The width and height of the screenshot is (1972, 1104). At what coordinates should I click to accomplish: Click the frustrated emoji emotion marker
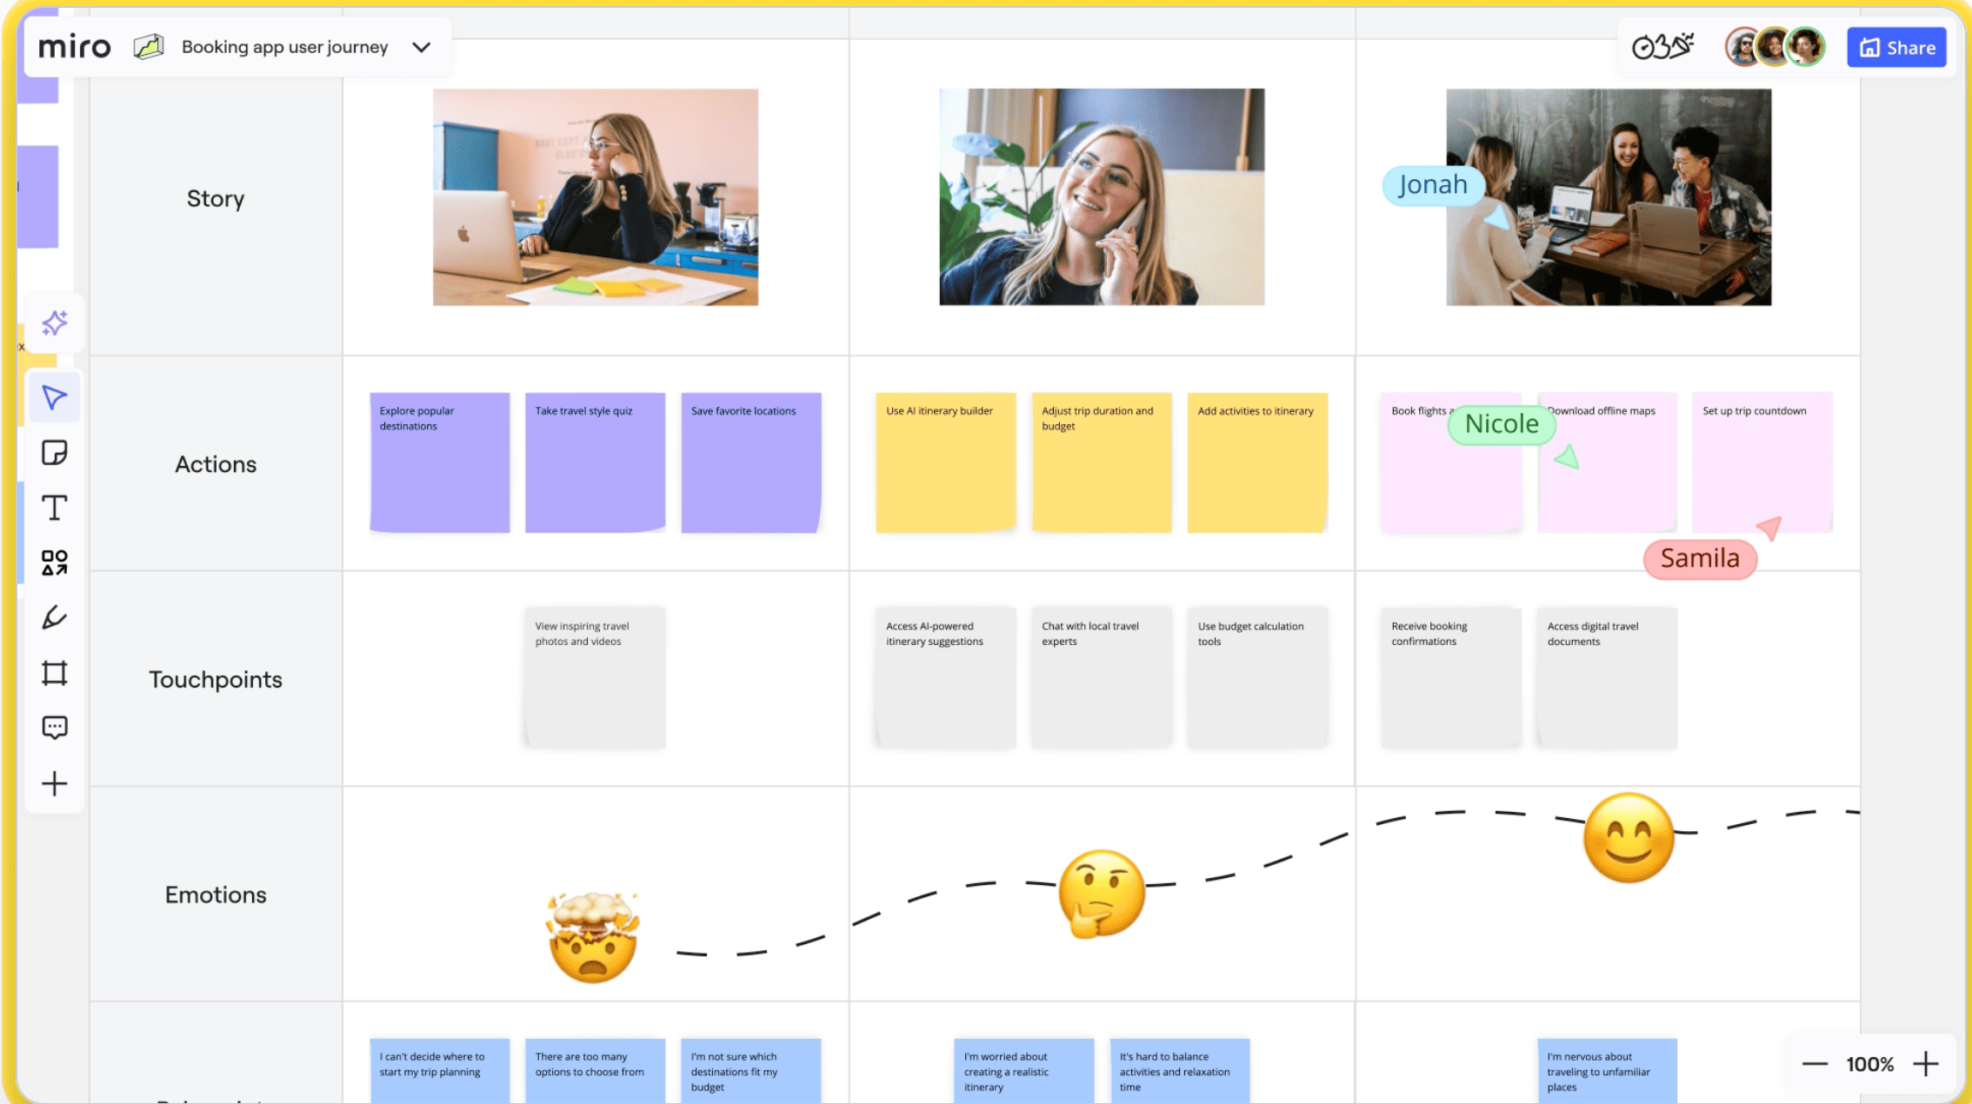coord(590,934)
